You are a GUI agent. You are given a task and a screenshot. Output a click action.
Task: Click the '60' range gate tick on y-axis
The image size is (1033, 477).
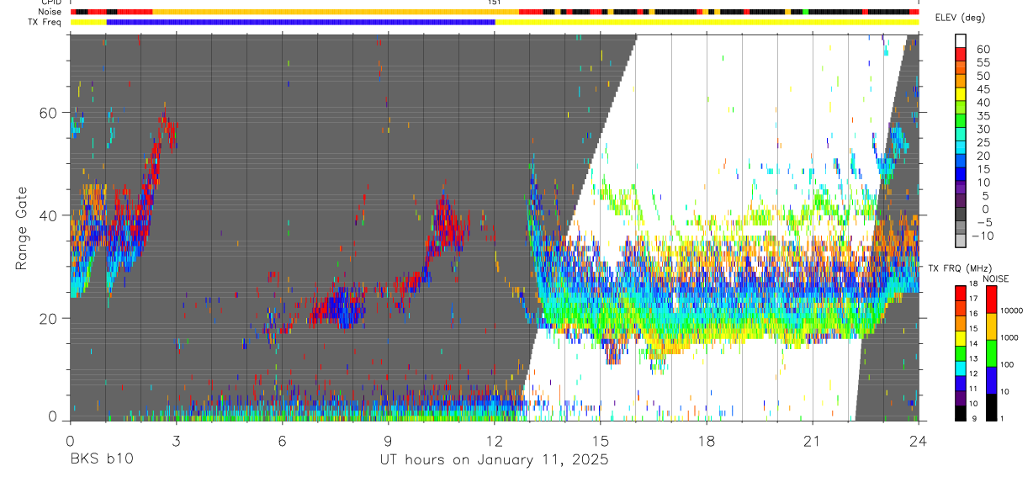(x=50, y=112)
